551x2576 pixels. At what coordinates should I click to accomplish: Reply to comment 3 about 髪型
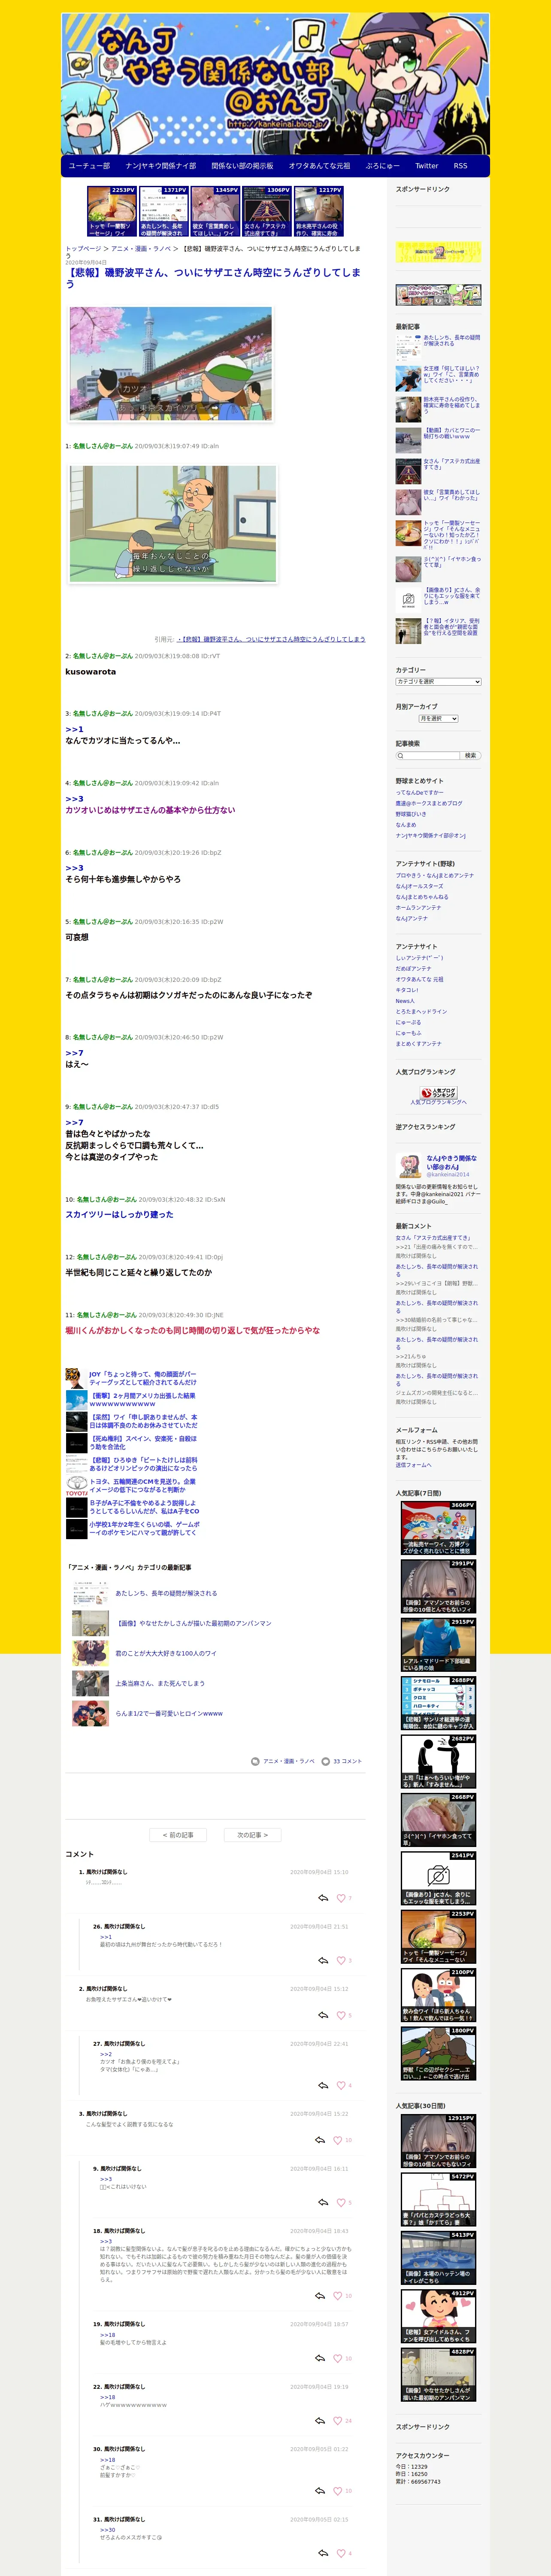320,2140
